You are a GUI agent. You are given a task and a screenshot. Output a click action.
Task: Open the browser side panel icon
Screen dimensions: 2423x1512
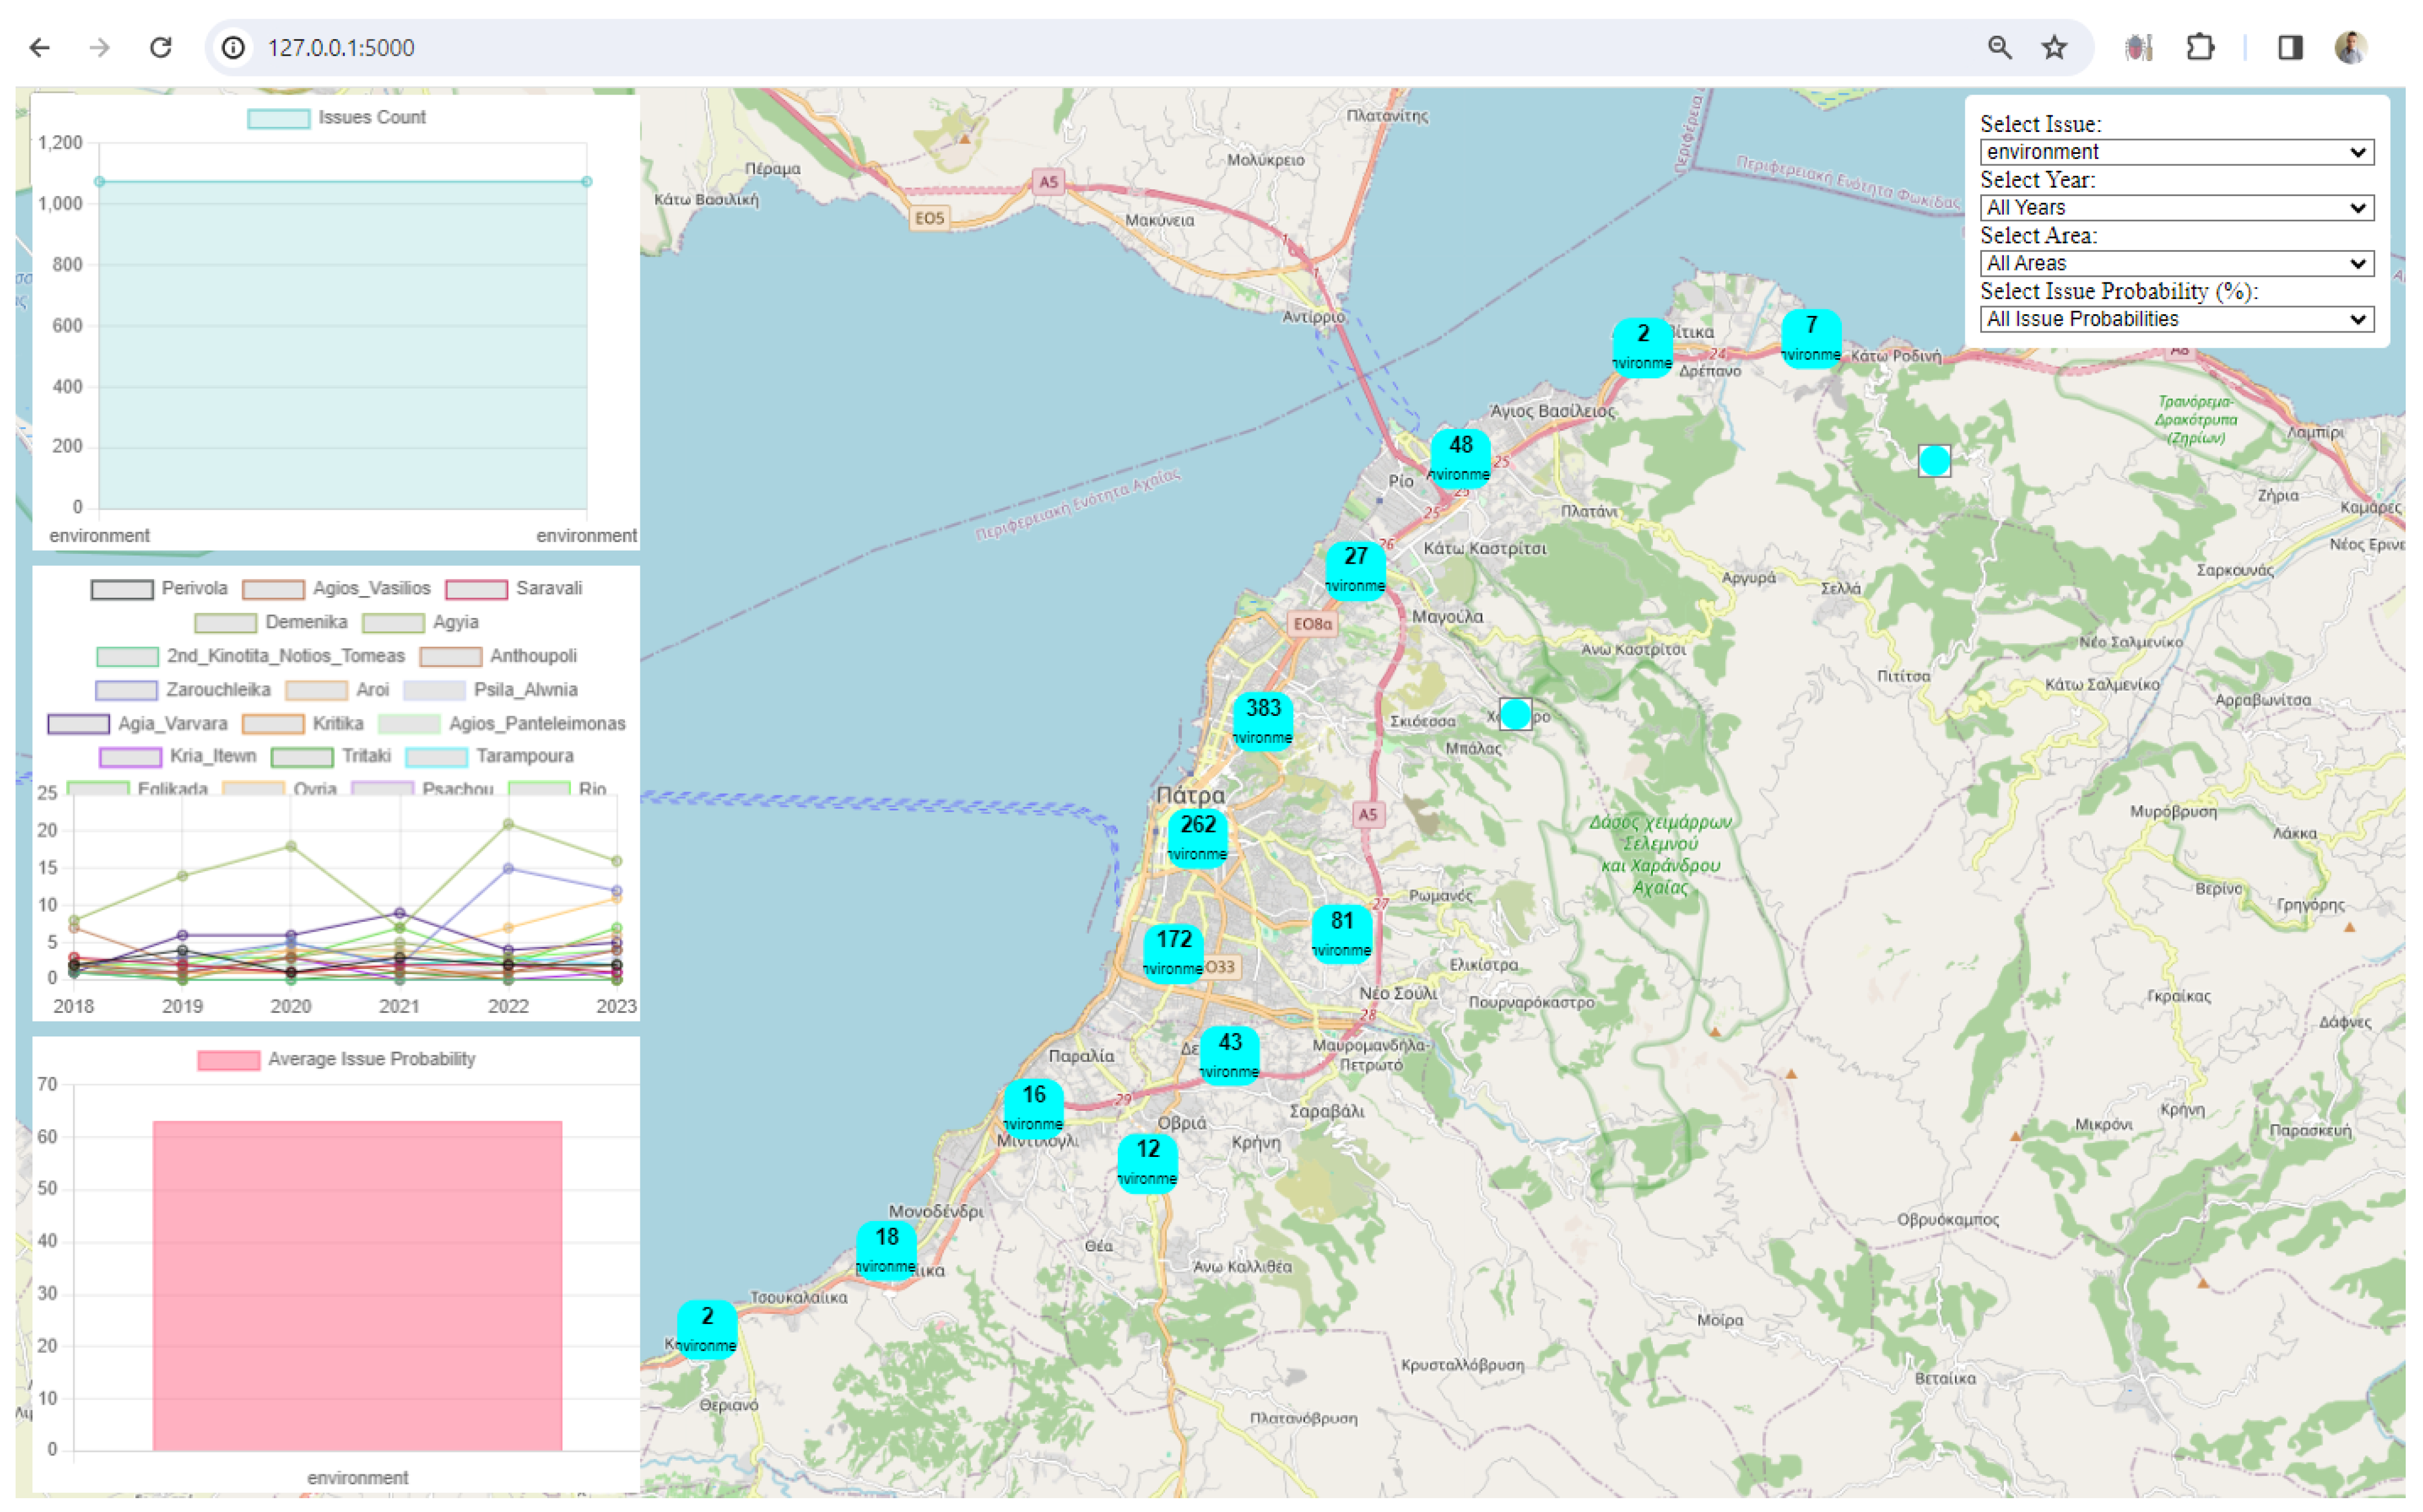(x=2290, y=47)
